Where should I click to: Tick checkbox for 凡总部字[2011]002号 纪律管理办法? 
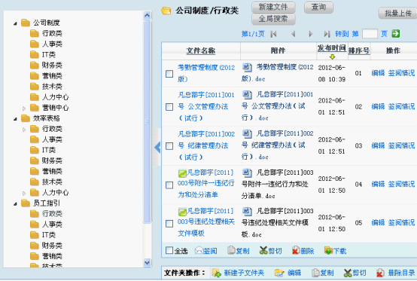[x=169, y=146]
